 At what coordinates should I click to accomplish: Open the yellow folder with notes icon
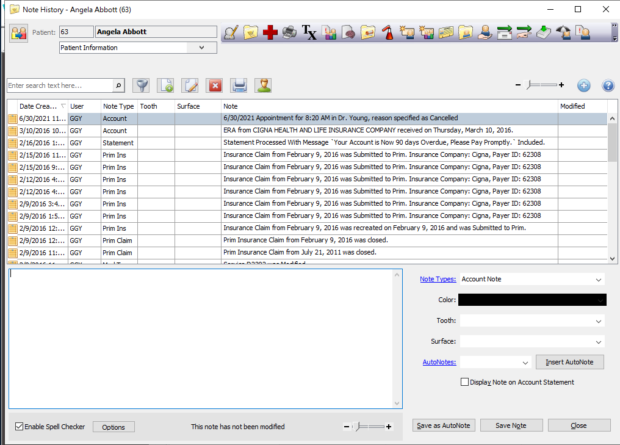tap(251, 32)
